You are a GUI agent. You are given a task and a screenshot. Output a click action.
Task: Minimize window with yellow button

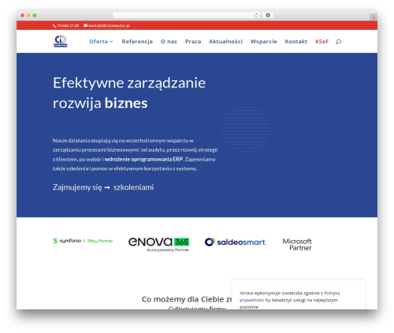(28, 15)
